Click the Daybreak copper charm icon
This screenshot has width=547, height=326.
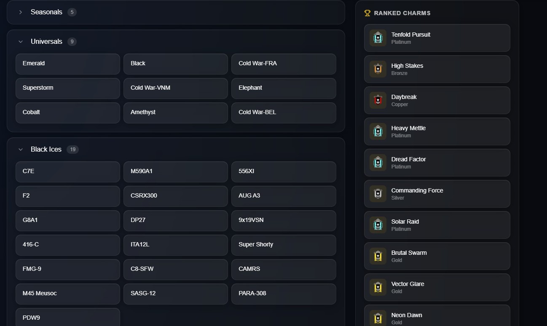378,100
